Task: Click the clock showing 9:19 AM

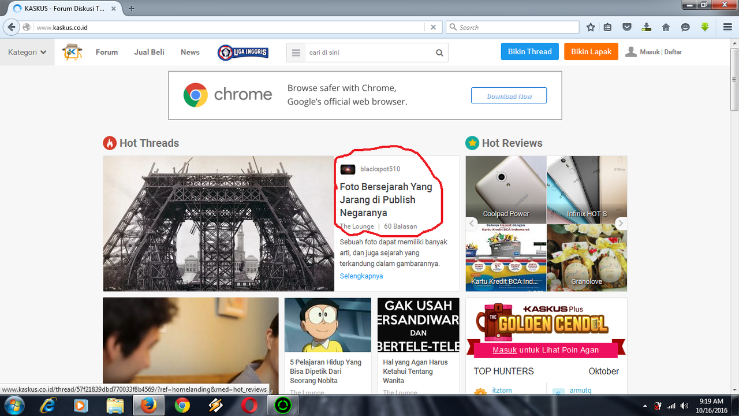Action: coord(711,401)
